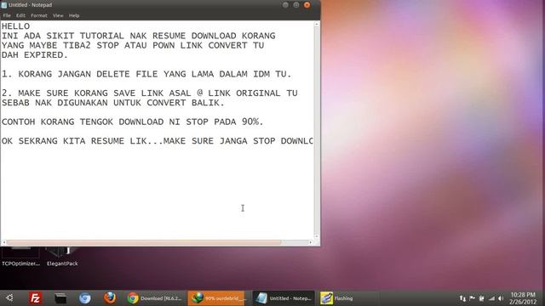Launch Firefox from the taskbar
Viewport: 545px width, 306px height.
(x=110, y=297)
